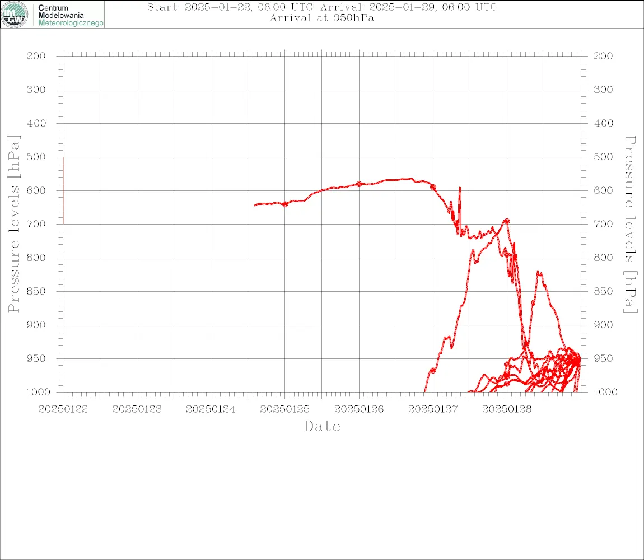Screen dimensions: 644x560
Task: Click the 'Arrival at 950hPa' subtitle
Action: (322, 18)
